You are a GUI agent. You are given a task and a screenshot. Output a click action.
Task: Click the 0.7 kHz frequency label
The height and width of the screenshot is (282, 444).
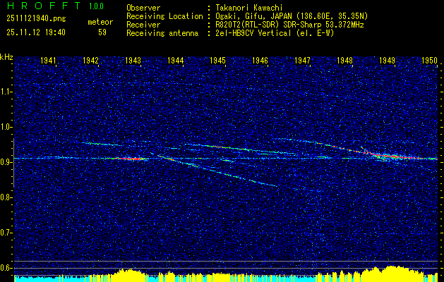[6, 233]
